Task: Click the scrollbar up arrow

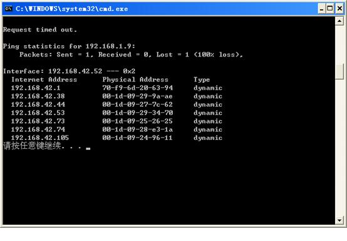Action: pos(339,21)
